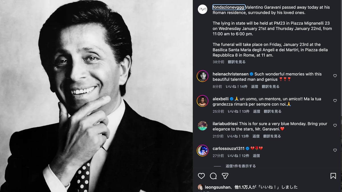This screenshot has width=342, height=192.
Task: Reply to helenachristensen's comment
Action: 255,86
